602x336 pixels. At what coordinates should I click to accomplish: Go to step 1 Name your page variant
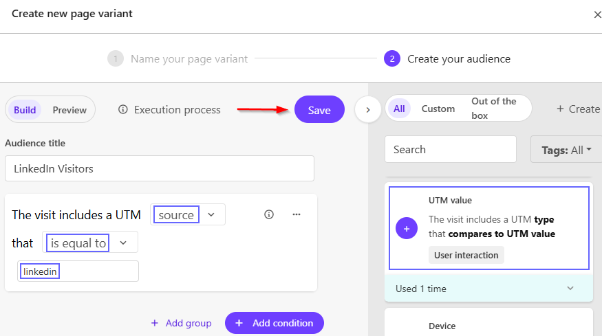pos(178,58)
